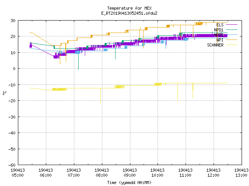
Task: Click the x-axis label 190413 05:00
Action: pos(18,173)
